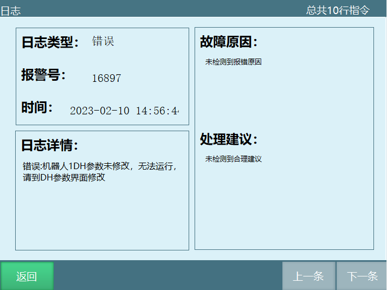Select the alarm number 16897
The height and width of the screenshot is (290, 387).
coord(106,78)
